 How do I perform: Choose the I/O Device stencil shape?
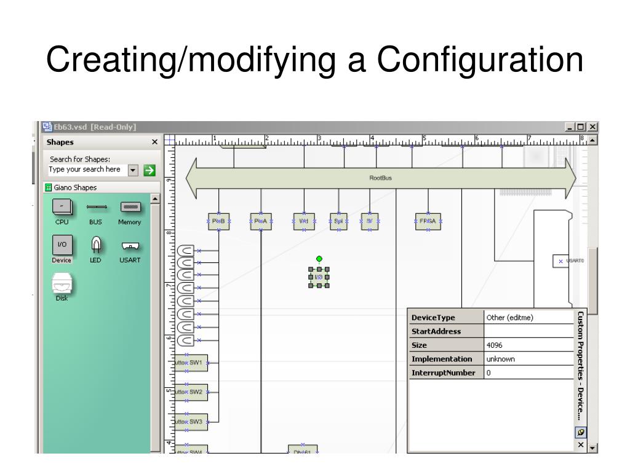(62, 249)
